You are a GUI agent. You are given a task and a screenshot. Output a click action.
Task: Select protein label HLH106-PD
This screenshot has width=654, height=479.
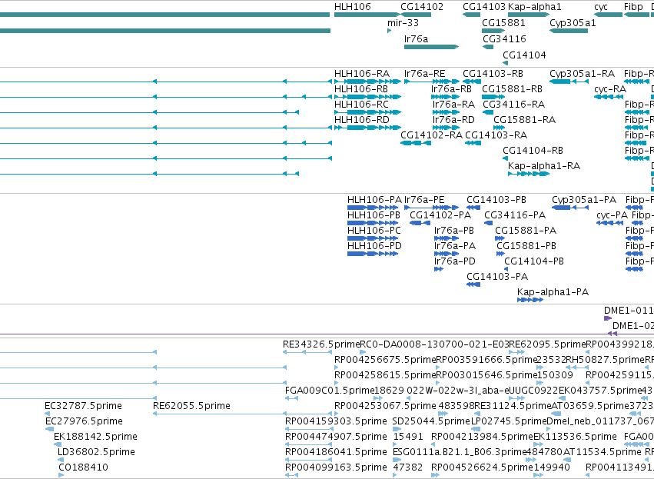click(x=374, y=246)
